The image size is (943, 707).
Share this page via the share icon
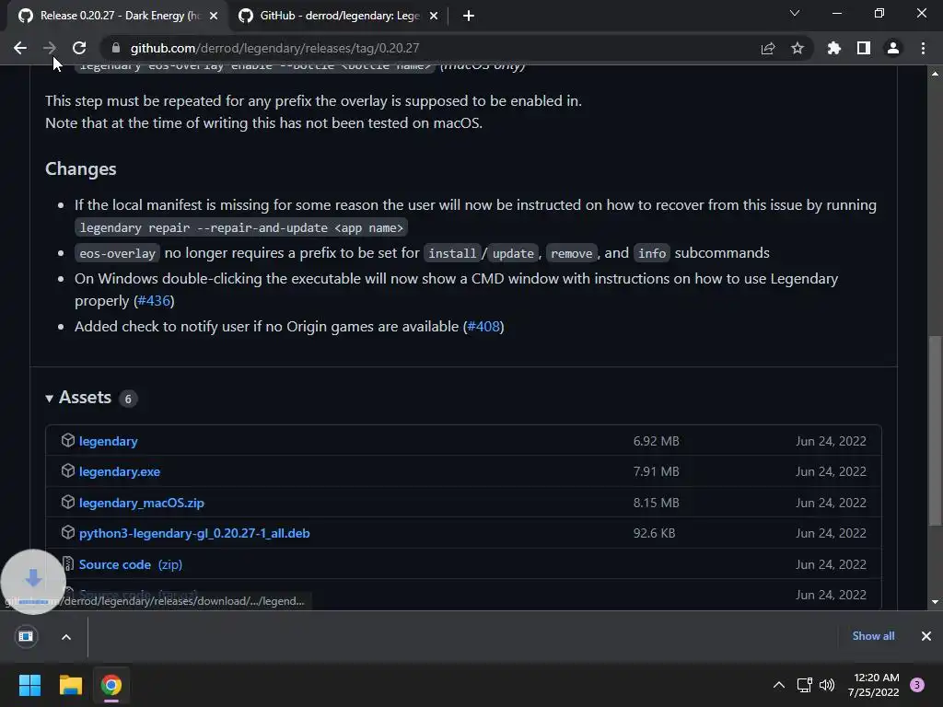click(x=767, y=48)
